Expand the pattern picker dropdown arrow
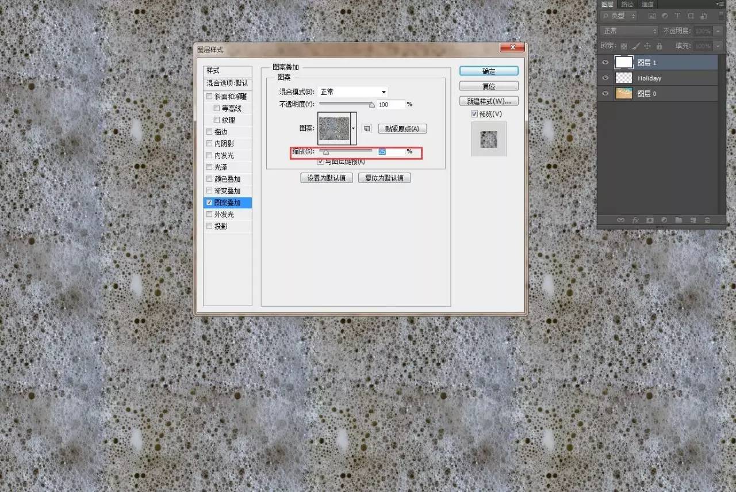The width and height of the screenshot is (736, 492). click(x=353, y=128)
